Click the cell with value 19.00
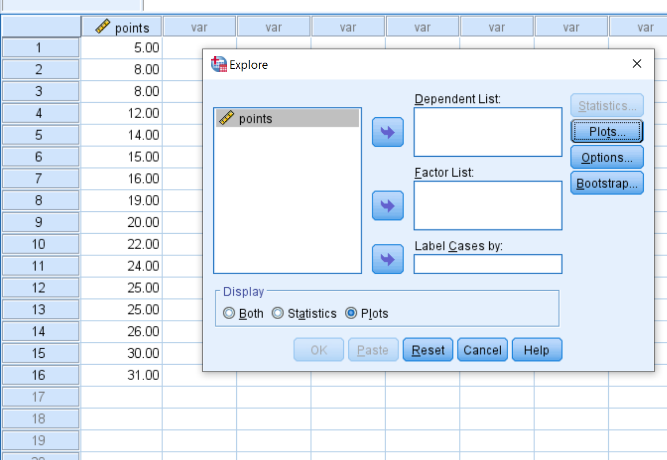The height and width of the screenshot is (460, 667). click(122, 201)
